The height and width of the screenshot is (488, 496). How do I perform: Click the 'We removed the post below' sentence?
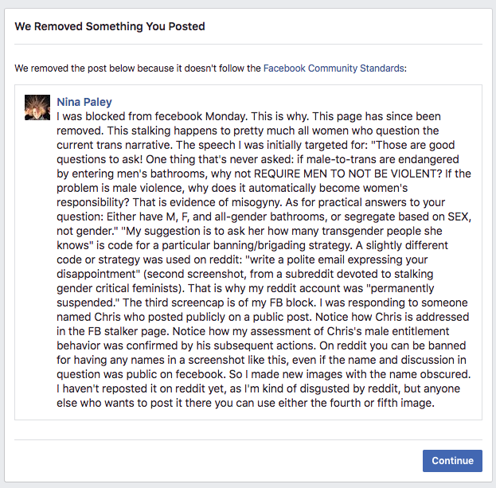click(210, 68)
